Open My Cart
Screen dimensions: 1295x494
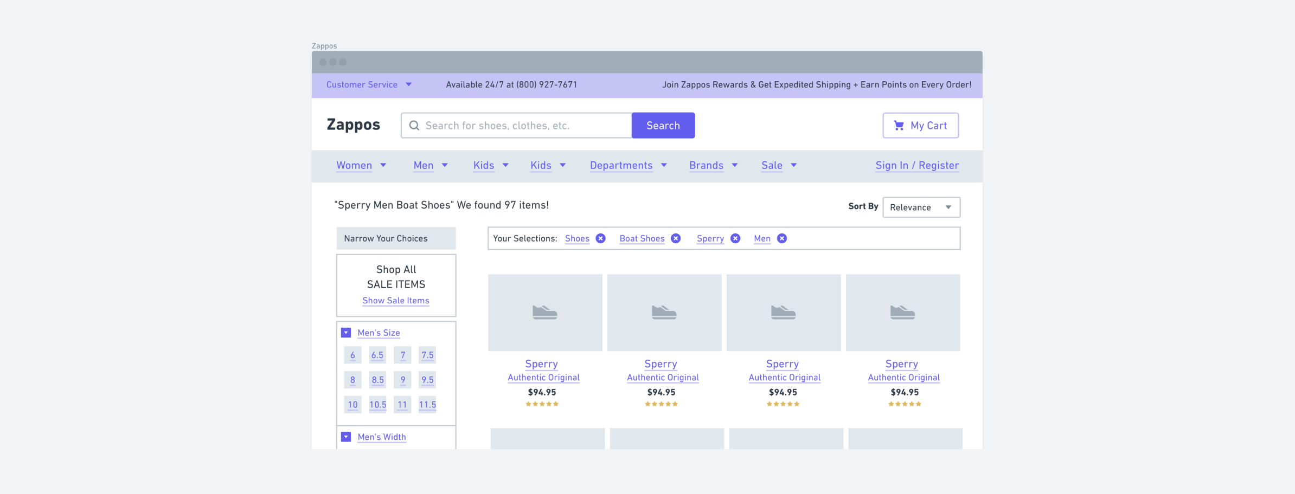921,126
